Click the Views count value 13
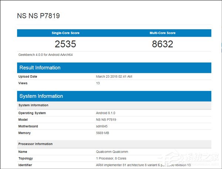222x169 pixels. coord(98,83)
